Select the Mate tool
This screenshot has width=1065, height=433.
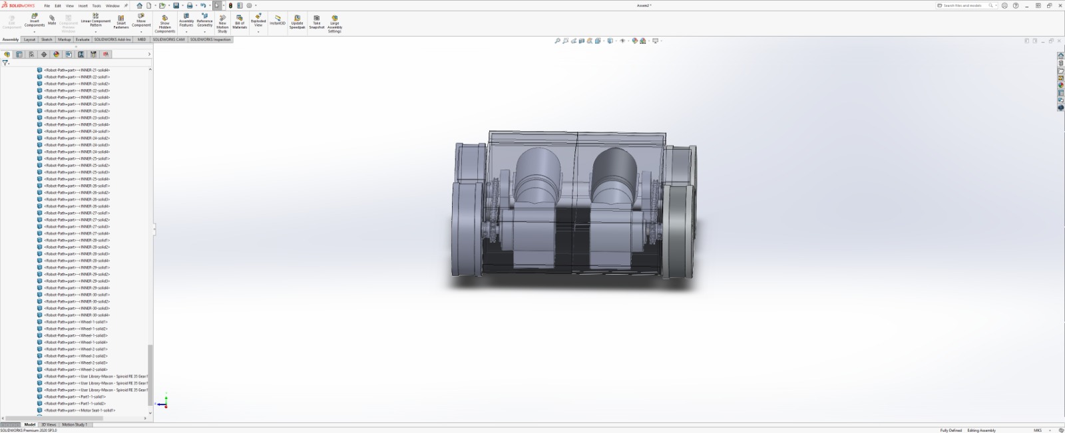tap(52, 19)
